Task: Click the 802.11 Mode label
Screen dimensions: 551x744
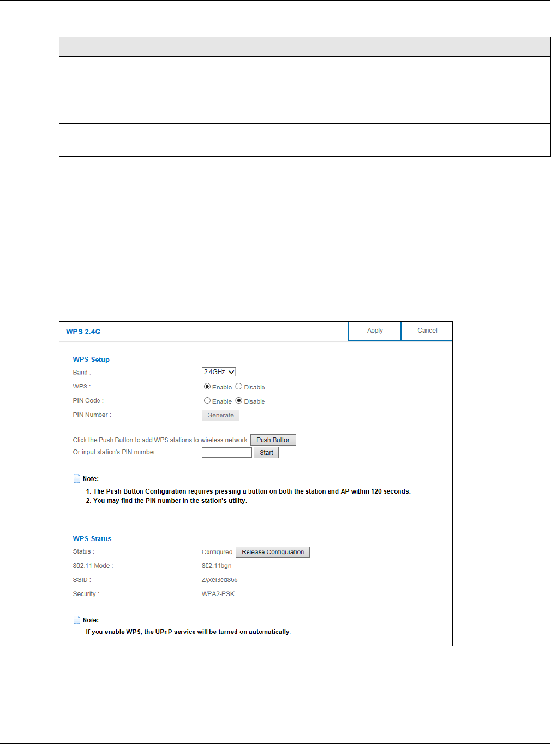Action: 93,566
